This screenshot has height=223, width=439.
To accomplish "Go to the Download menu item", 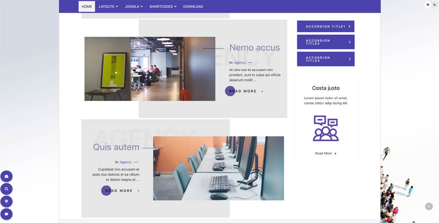I will point(193,7).
